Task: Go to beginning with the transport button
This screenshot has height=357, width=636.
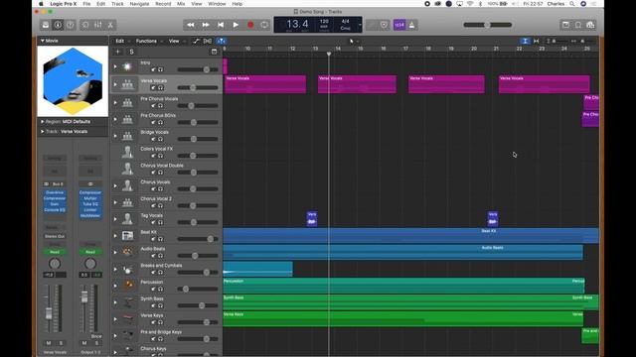Action: (x=221, y=25)
